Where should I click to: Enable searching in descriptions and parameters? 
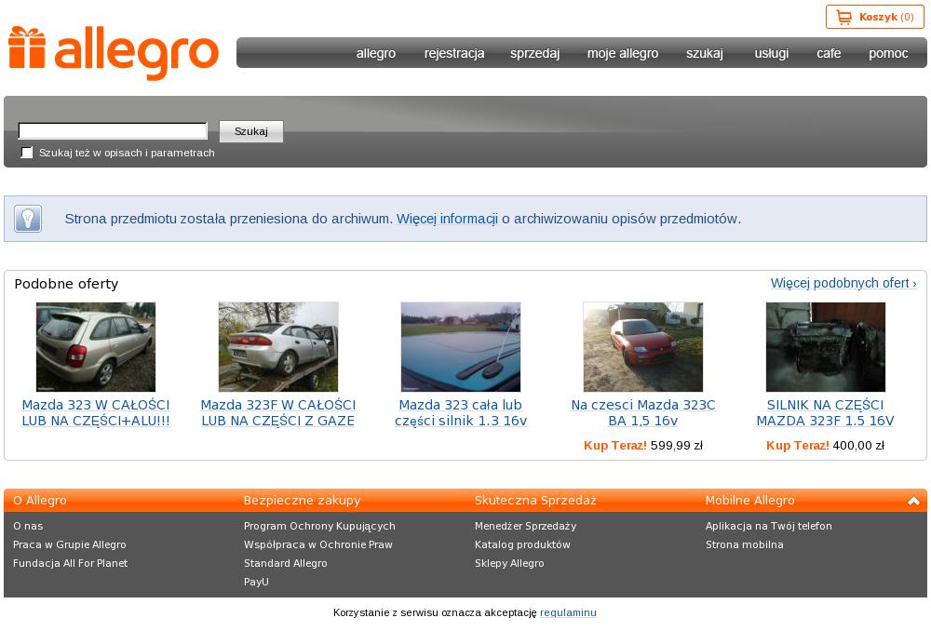coord(27,153)
